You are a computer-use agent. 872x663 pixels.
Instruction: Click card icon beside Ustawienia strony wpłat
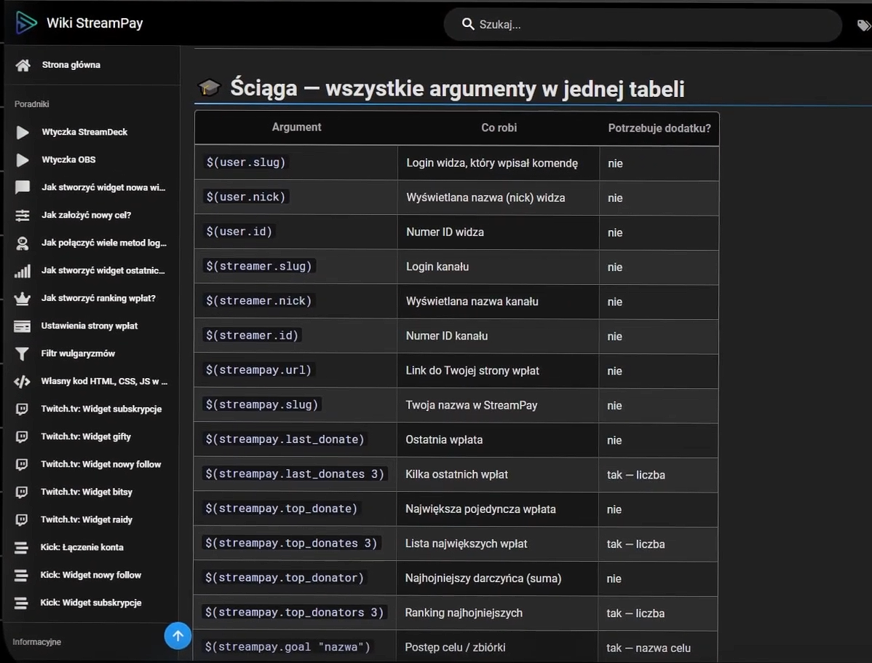coord(23,326)
